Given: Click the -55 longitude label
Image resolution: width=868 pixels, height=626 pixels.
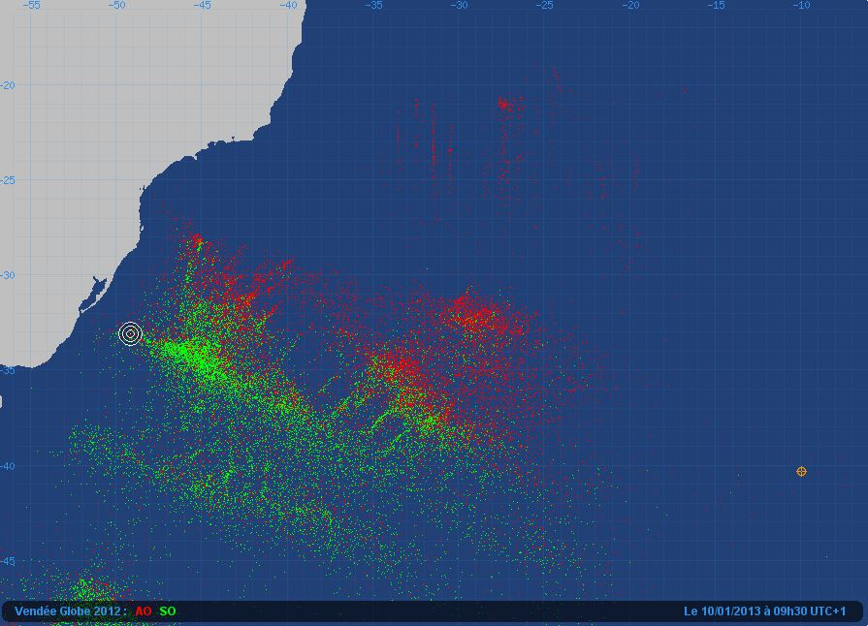Looking at the screenshot, I should point(32,6).
